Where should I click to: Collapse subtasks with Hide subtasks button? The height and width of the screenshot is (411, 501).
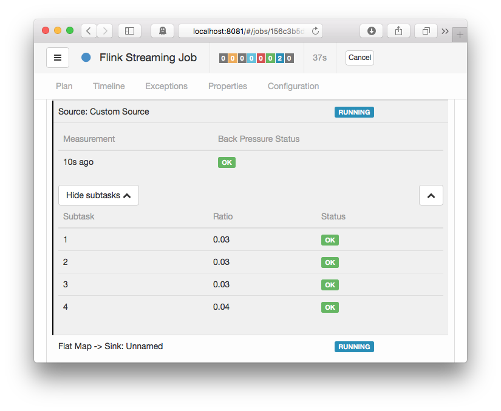tap(98, 195)
